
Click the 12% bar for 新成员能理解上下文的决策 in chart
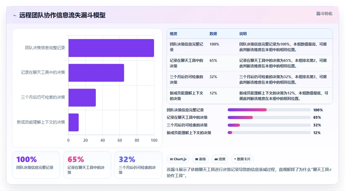74,122
